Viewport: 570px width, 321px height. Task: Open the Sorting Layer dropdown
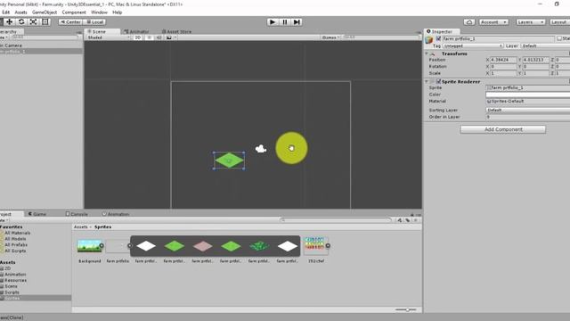point(528,110)
